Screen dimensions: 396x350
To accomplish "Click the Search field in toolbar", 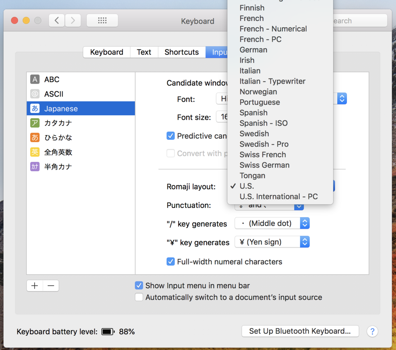I will point(360,21).
